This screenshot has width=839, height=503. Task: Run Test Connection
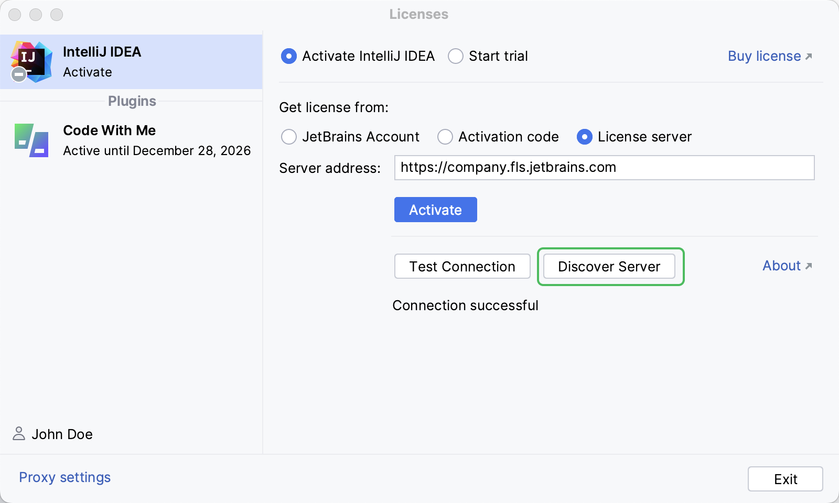point(462,266)
